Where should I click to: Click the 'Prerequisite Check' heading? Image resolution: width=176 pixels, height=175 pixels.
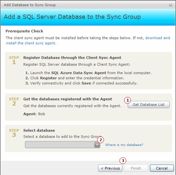24,31
